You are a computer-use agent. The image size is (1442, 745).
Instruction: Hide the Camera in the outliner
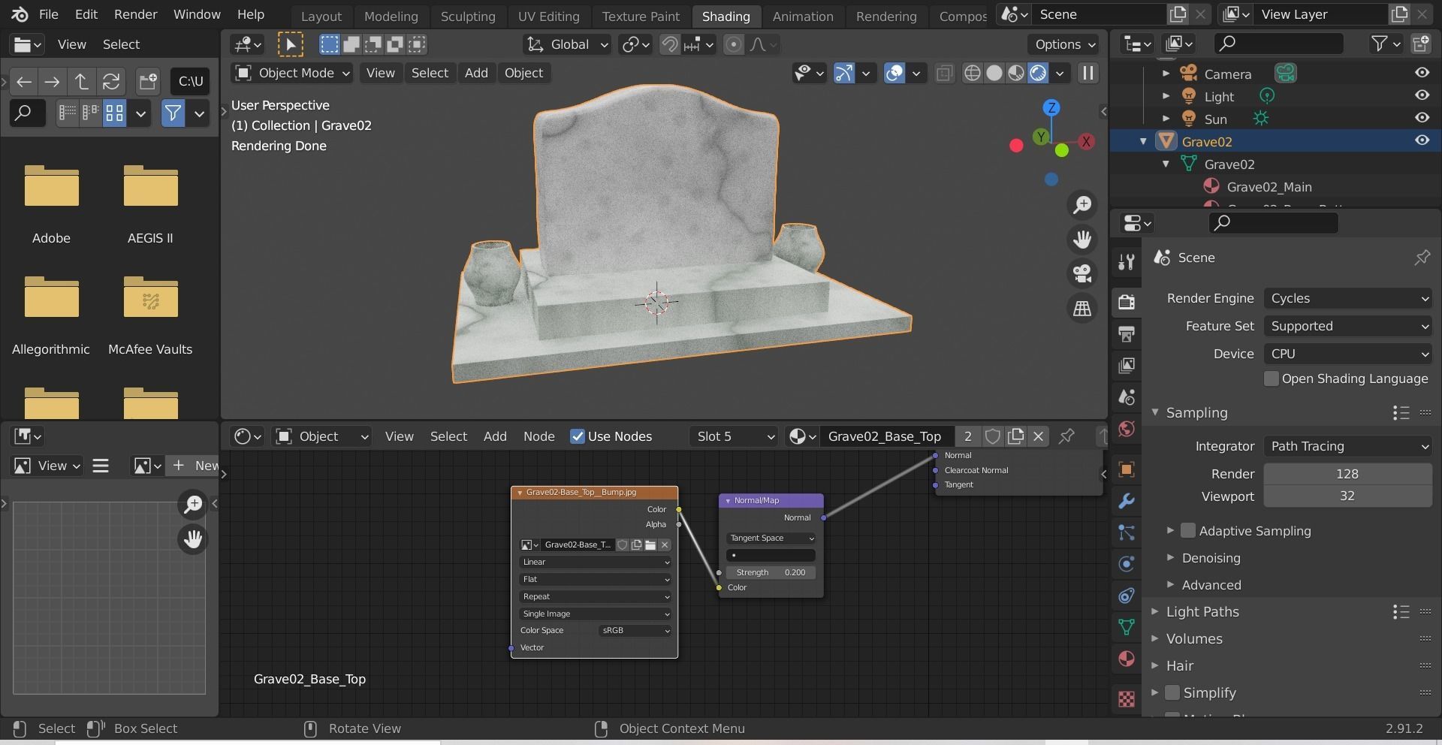pos(1422,73)
